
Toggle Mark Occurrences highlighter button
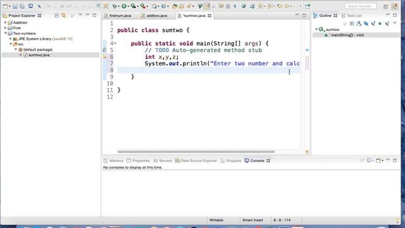coord(207,6)
